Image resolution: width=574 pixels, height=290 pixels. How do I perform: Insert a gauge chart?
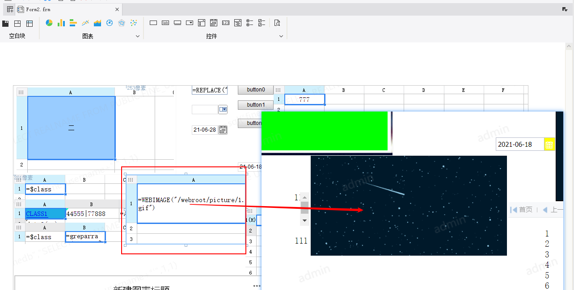110,23
